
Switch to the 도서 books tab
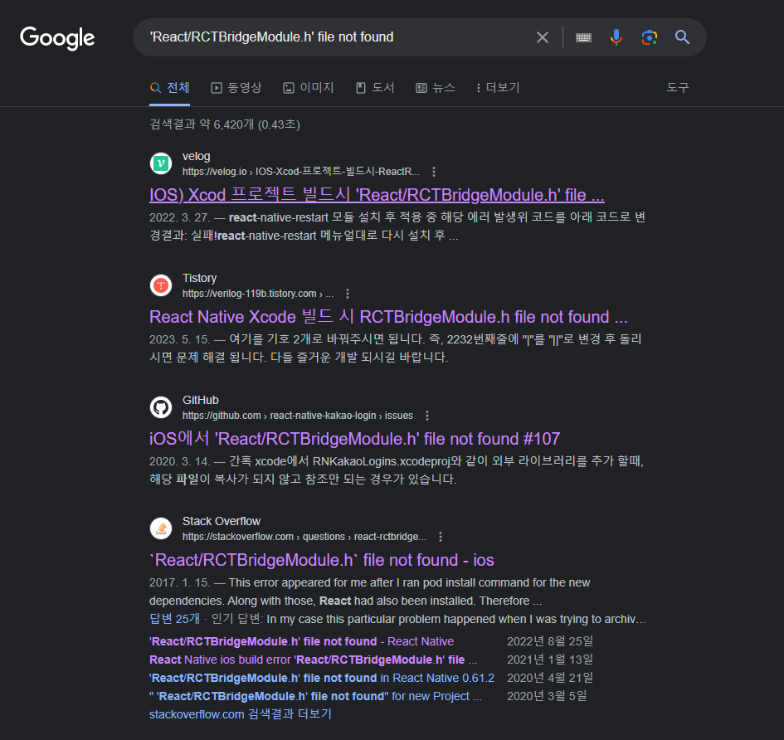(375, 88)
